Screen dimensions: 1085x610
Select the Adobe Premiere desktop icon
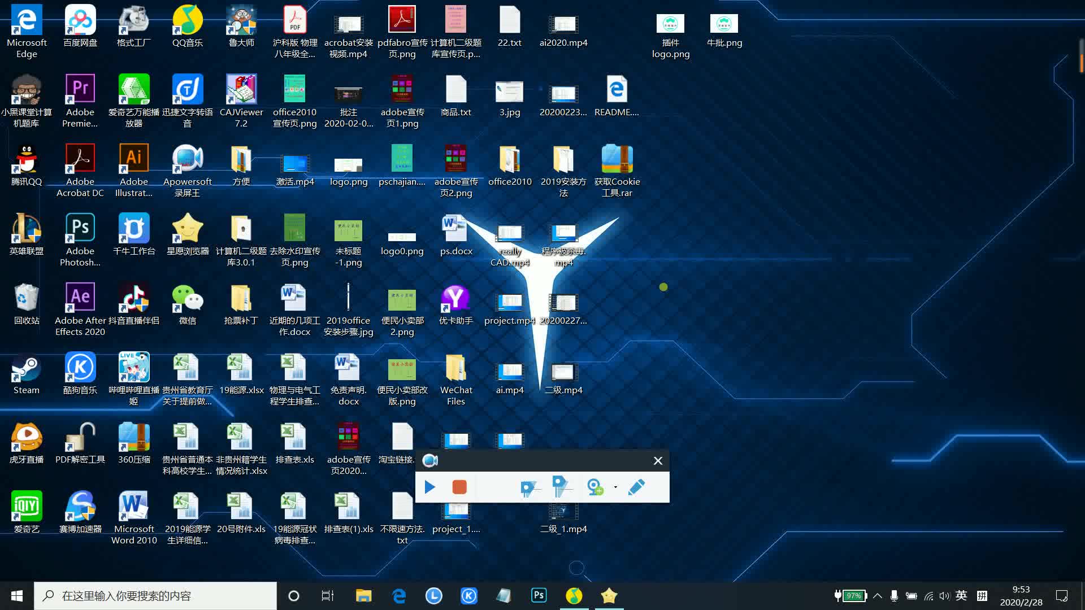coord(80,101)
